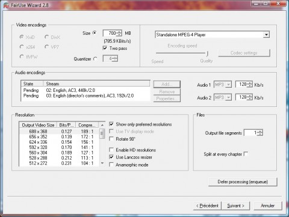Viewport: 289px width, 217px height.
Task: Enable Anamorphic mode checkbox
Action: pyautogui.click(x=111, y=165)
